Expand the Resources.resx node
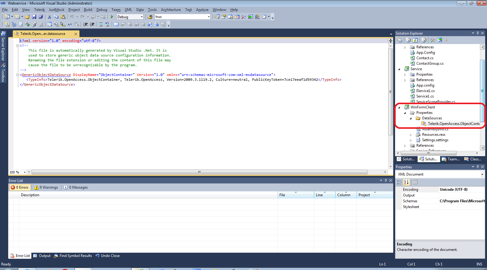Screen dimensions: 487x270 tap(411, 135)
